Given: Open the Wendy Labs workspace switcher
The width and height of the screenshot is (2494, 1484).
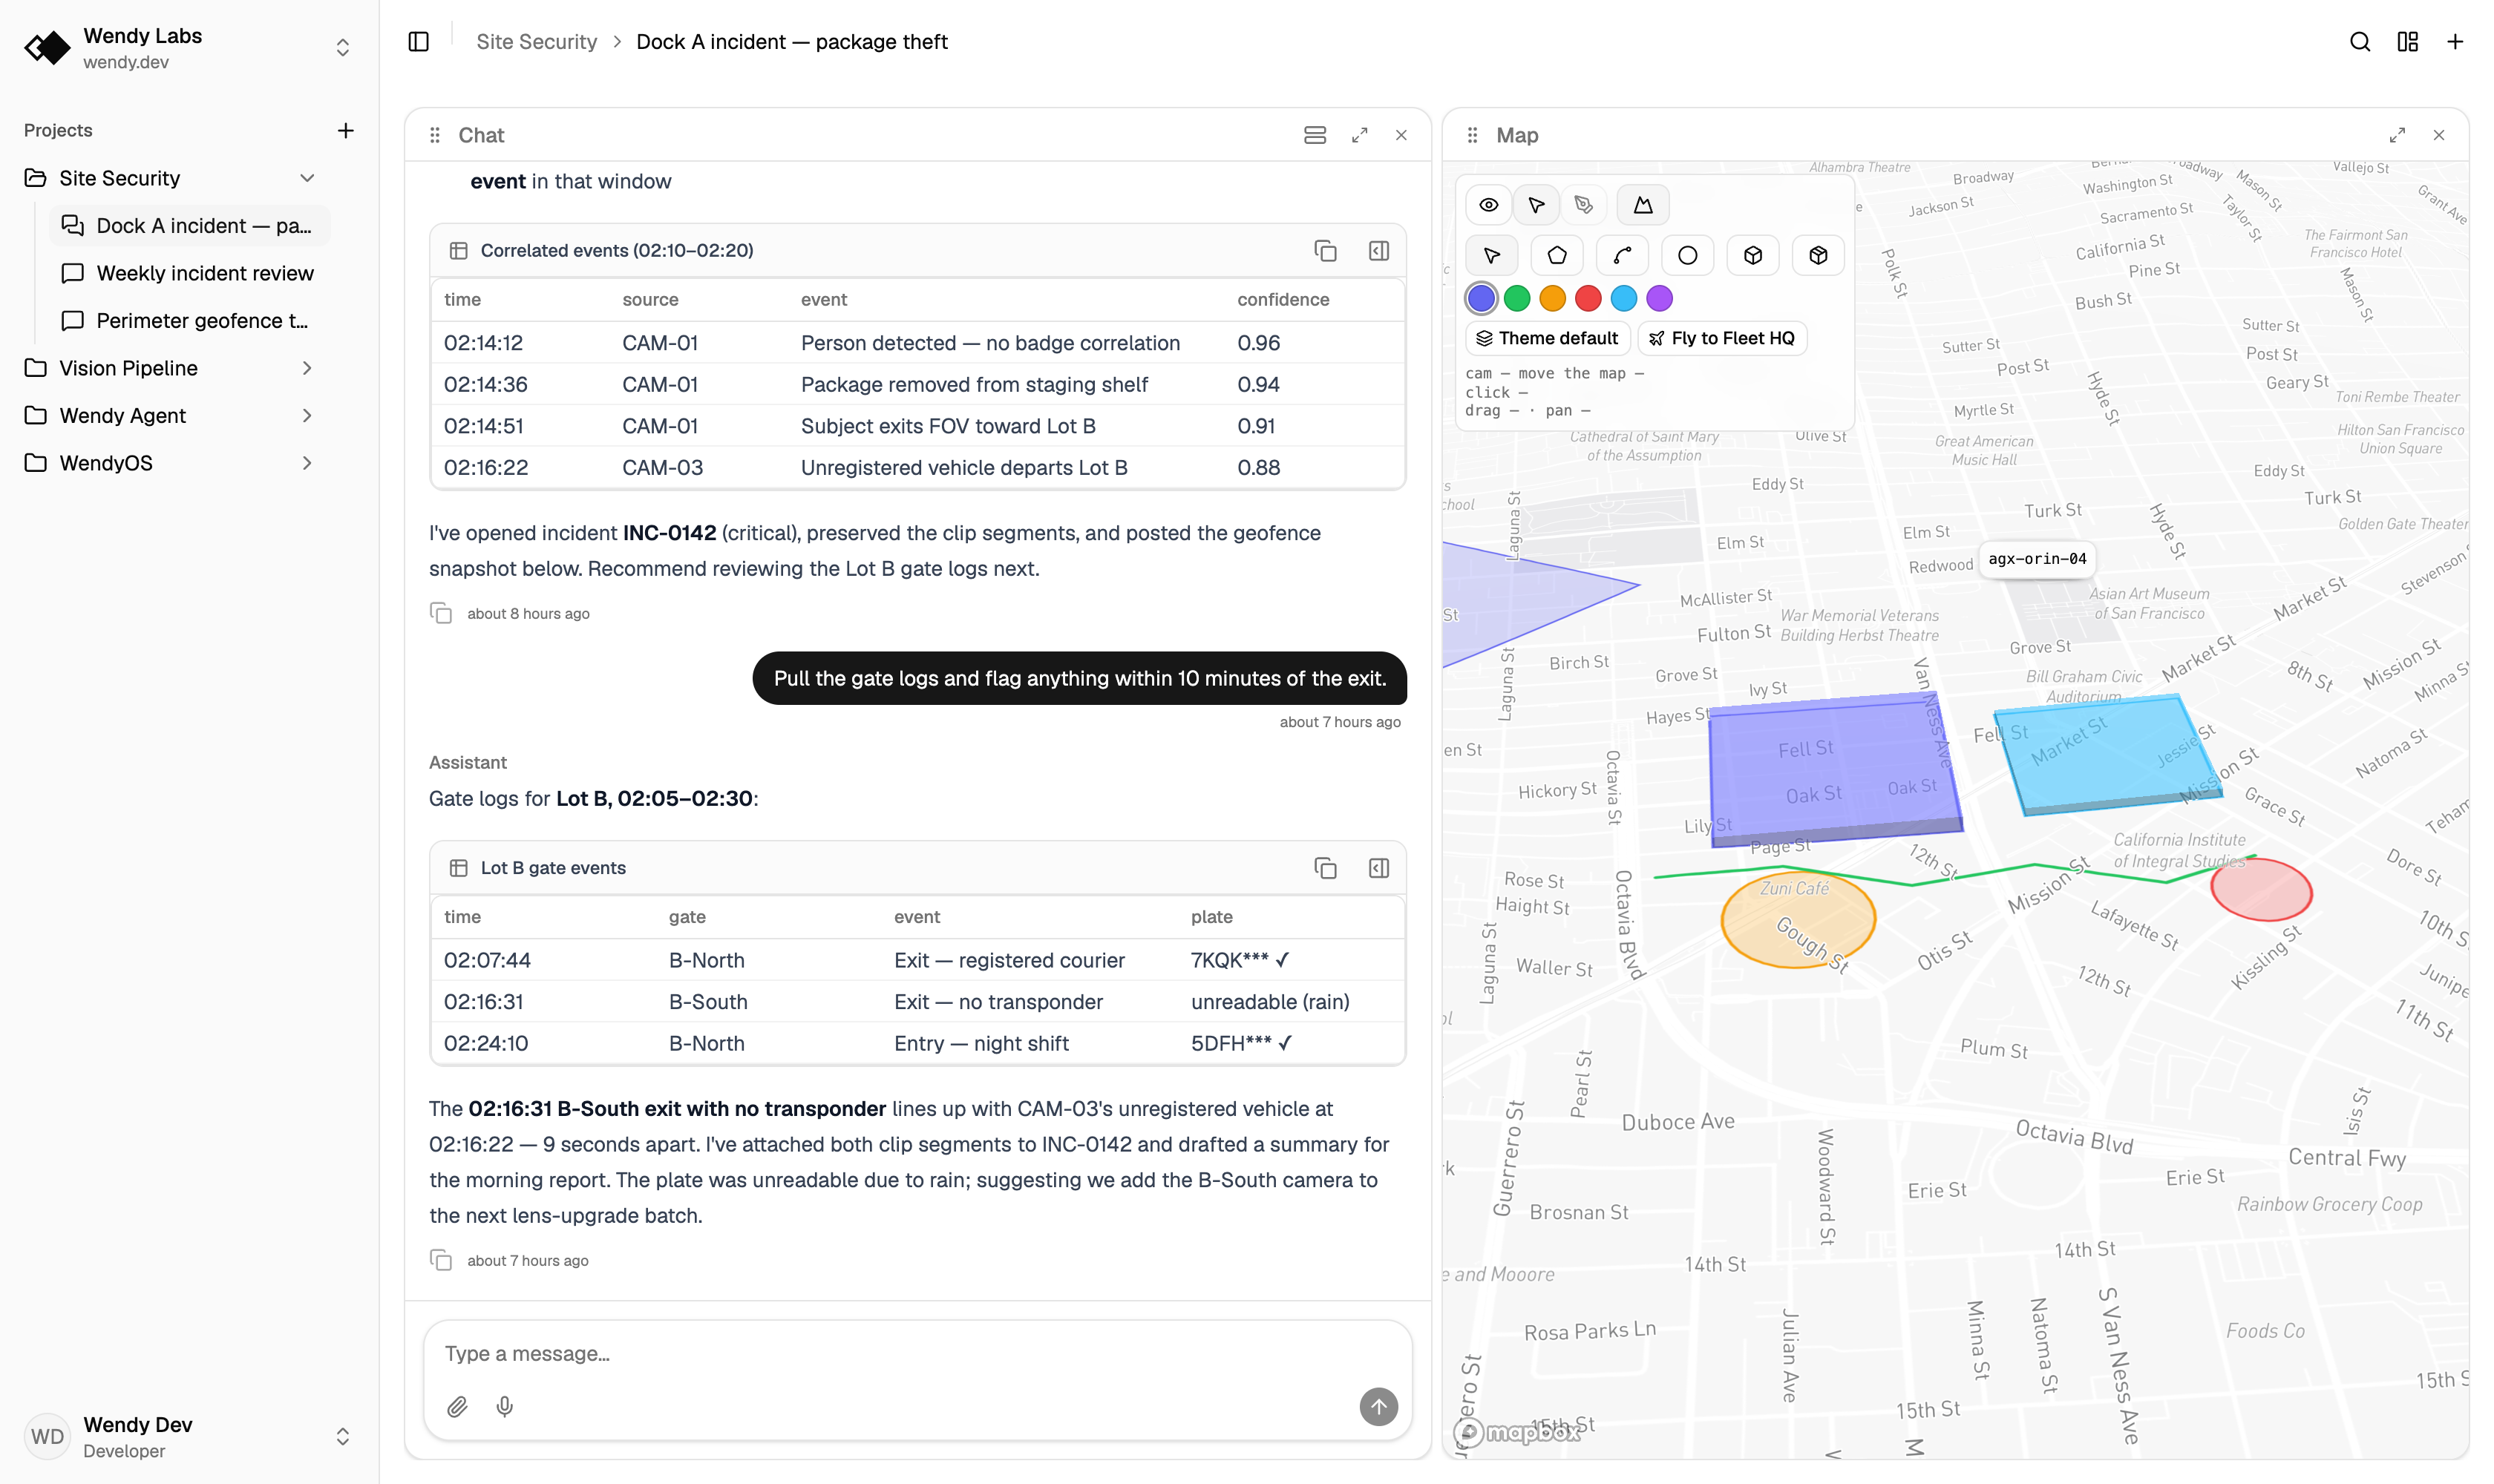Looking at the screenshot, I should tap(342, 48).
